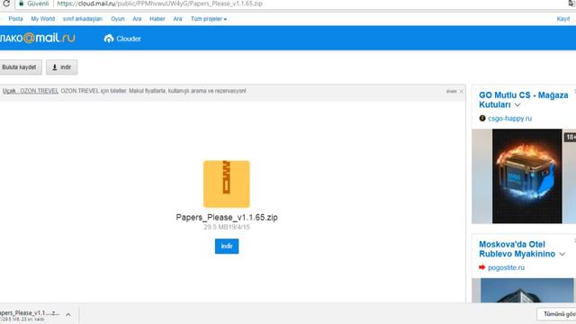This screenshot has width=576, height=324.
Task: Open Moskova'da Otel Rublevo Myakinino ad
Action: (517, 249)
